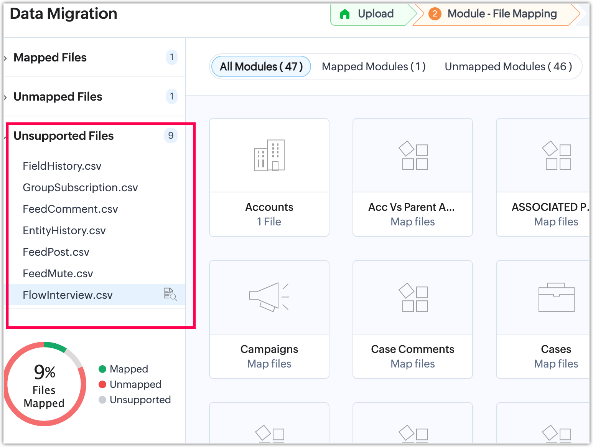593x447 pixels.
Task: Click the green home icon in Upload step
Action: 345,14
